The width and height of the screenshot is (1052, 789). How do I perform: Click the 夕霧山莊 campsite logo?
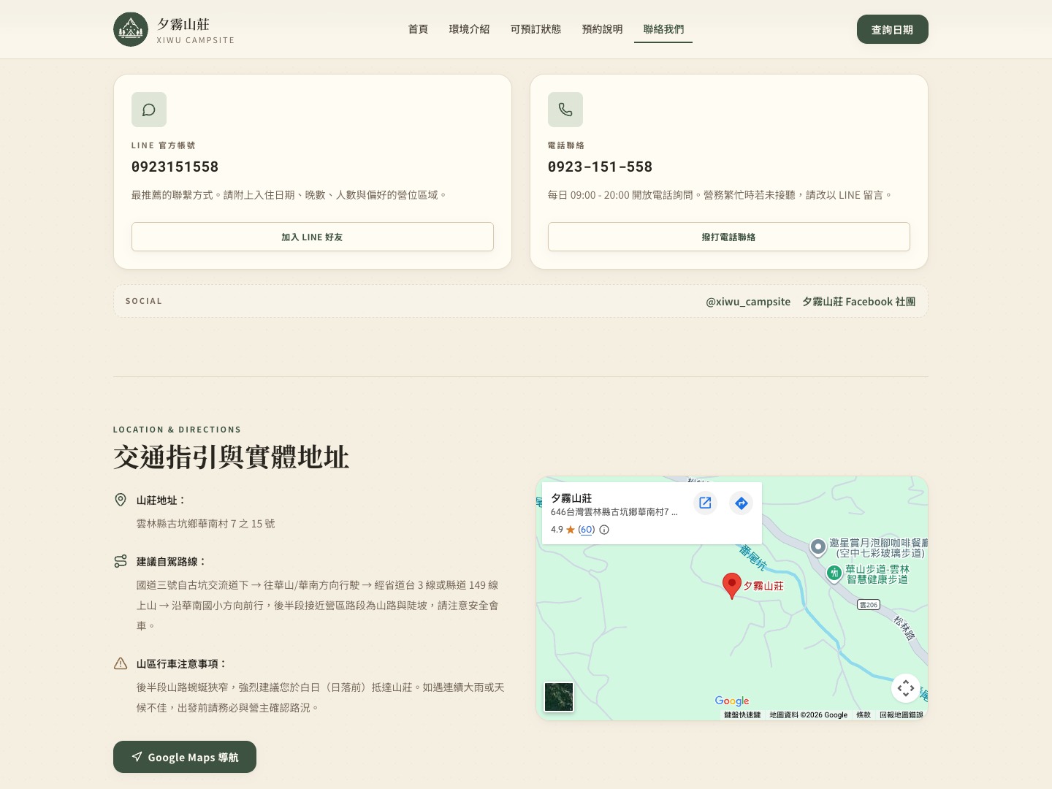(131, 29)
